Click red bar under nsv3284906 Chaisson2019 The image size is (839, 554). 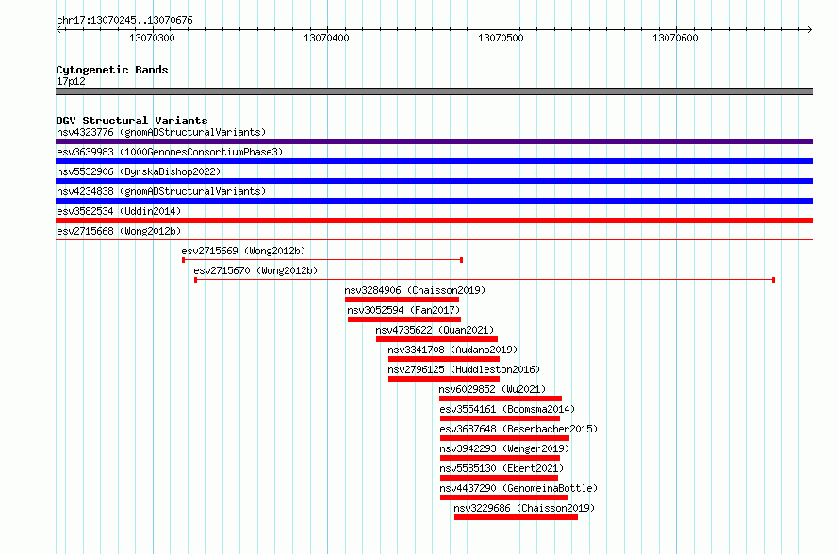(x=402, y=300)
